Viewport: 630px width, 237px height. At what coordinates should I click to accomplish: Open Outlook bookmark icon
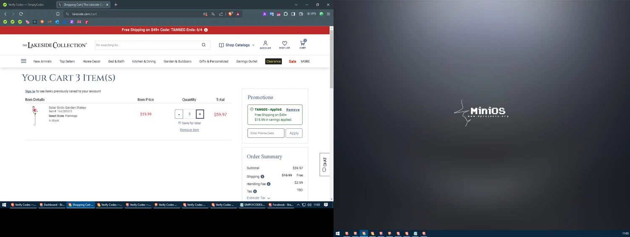coord(57,22)
